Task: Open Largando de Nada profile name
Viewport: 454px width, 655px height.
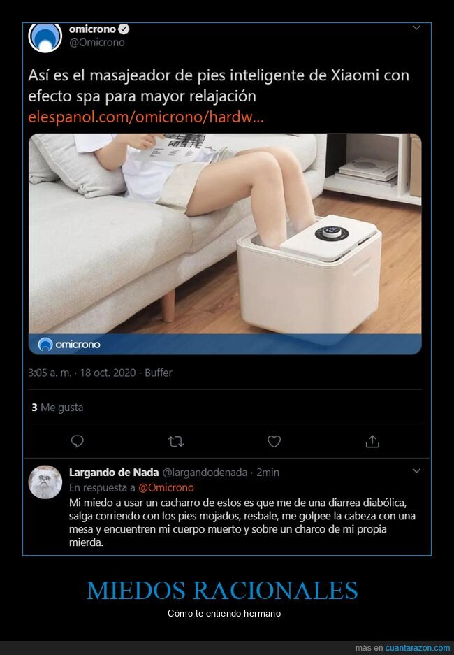Action: (114, 473)
